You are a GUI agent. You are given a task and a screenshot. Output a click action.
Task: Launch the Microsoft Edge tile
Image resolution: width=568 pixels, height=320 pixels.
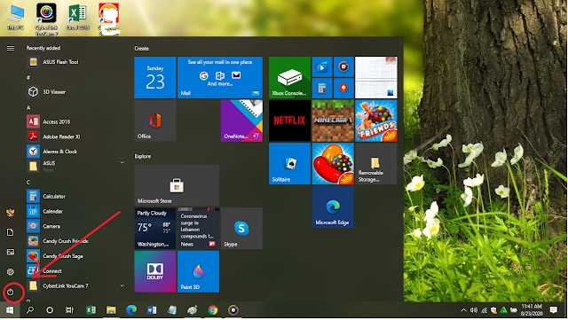click(x=333, y=207)
